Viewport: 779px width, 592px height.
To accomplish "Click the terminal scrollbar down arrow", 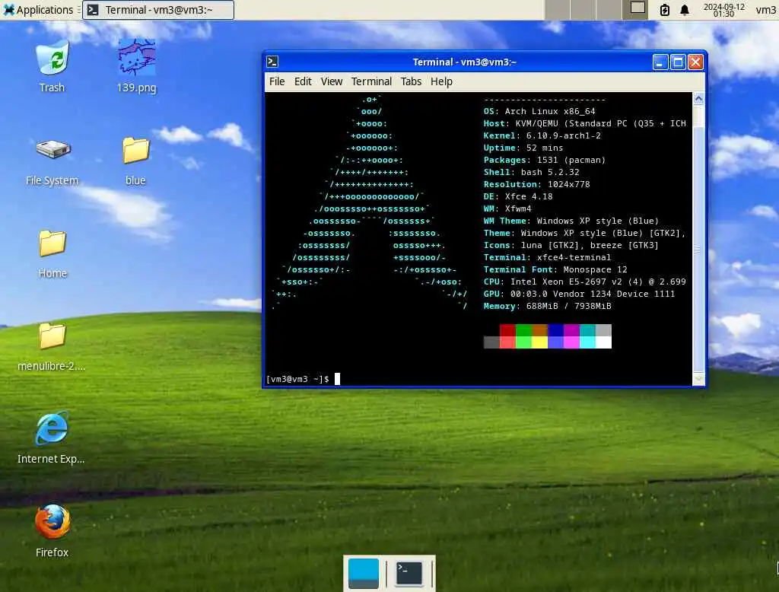I will [698, 379].
